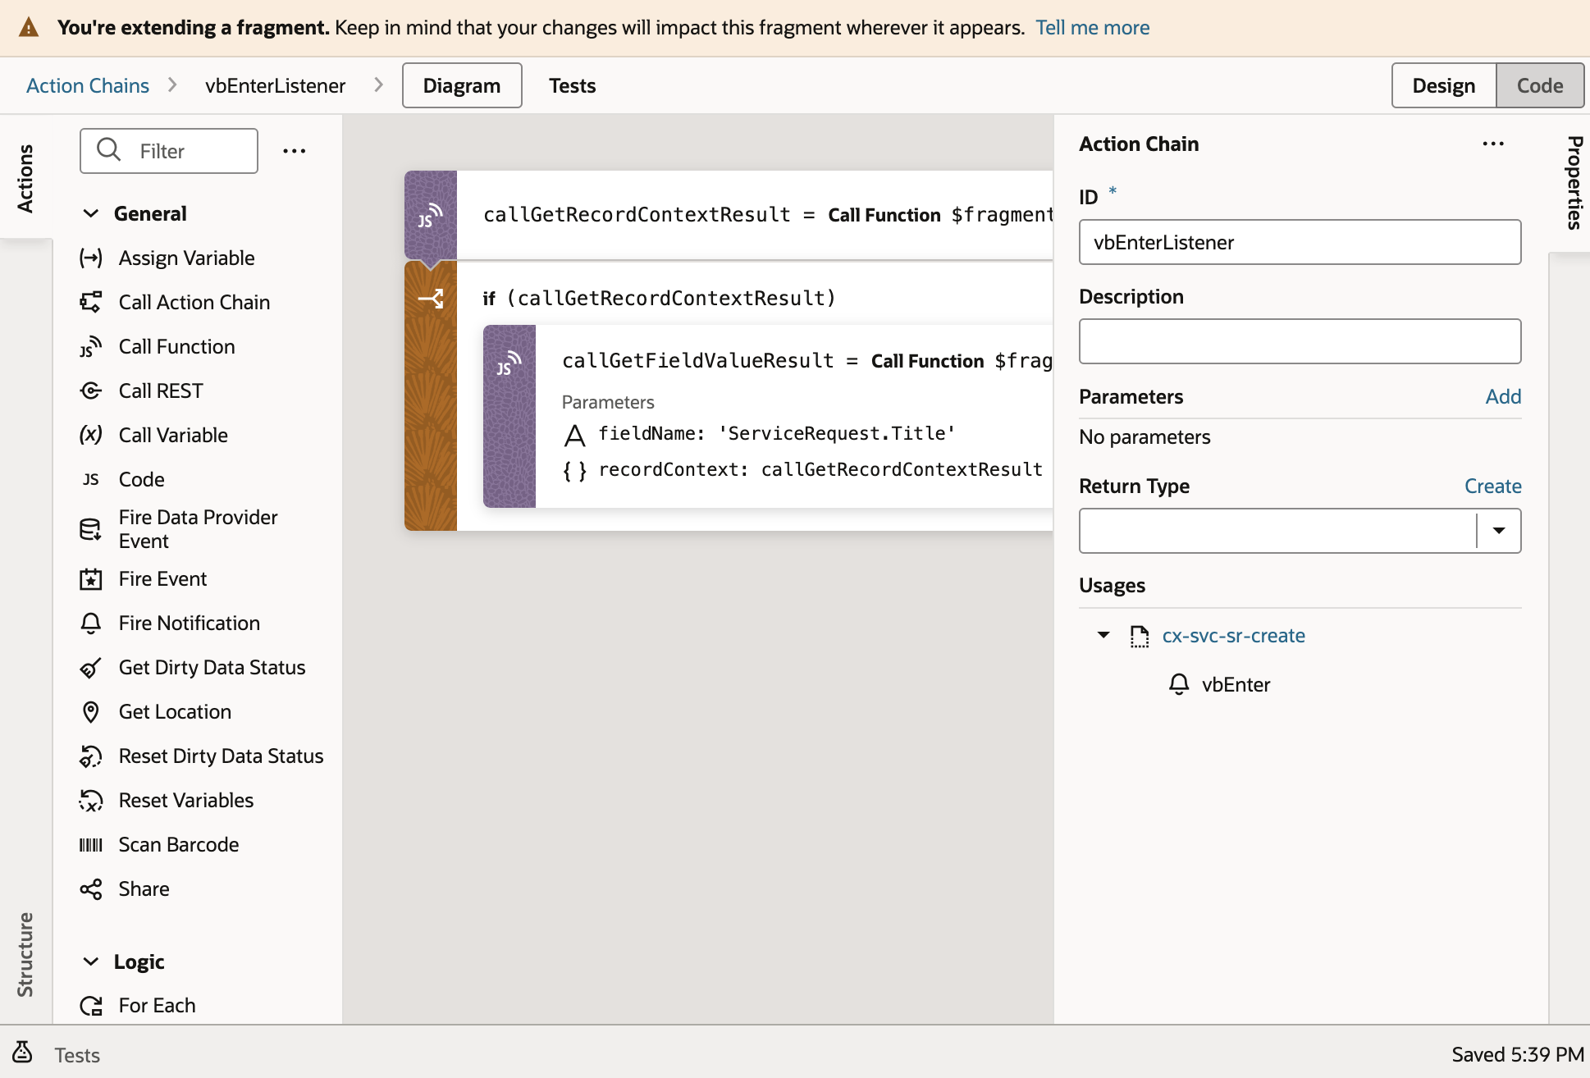Select the Call Variable action icon
The height and width of the screenshot is (1078, 1590).
click(x=91, y=436)
